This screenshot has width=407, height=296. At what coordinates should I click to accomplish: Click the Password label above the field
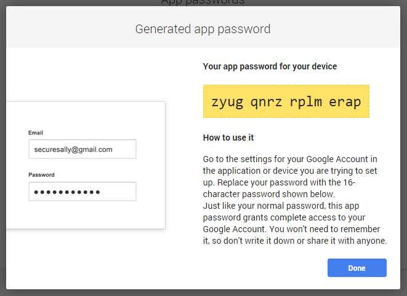41,175
